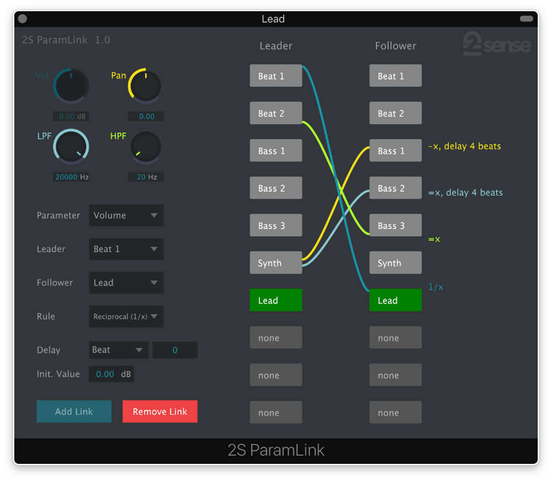This screenshot has height=481, width=552.
Task: Open the Parameter dropdown showing Volume
Action: pos(126,215)
